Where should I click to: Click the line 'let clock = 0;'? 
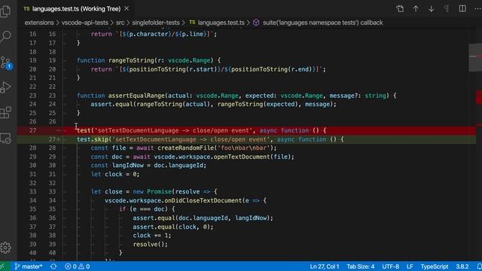pyautogui.click(x=115, y=175)
